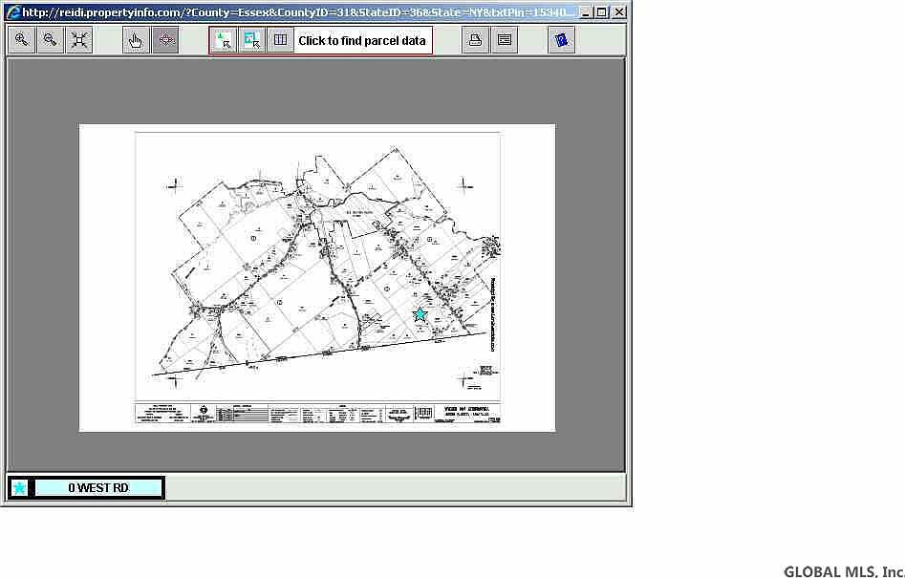The width and height of the screenshot is (905, 578).
Task: Open the legend list icon
Action: click(505, 40)
